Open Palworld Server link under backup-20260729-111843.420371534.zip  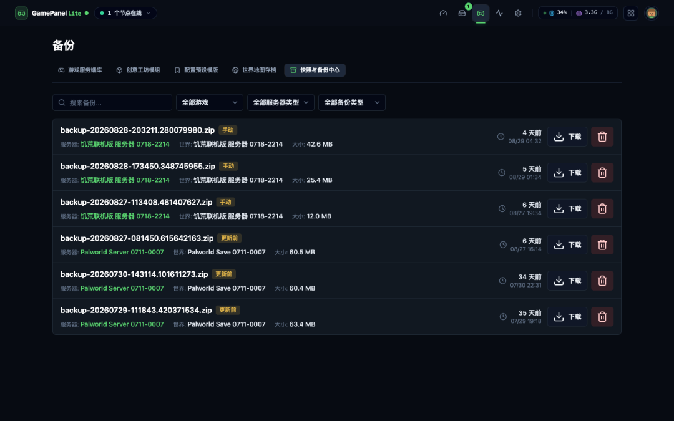(x=122, y=325)
